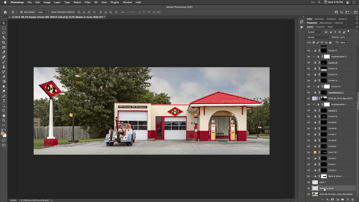Toggle visibility of Color Fill 1 layer
The image size is (359, 202).
[x=309, y=152]
